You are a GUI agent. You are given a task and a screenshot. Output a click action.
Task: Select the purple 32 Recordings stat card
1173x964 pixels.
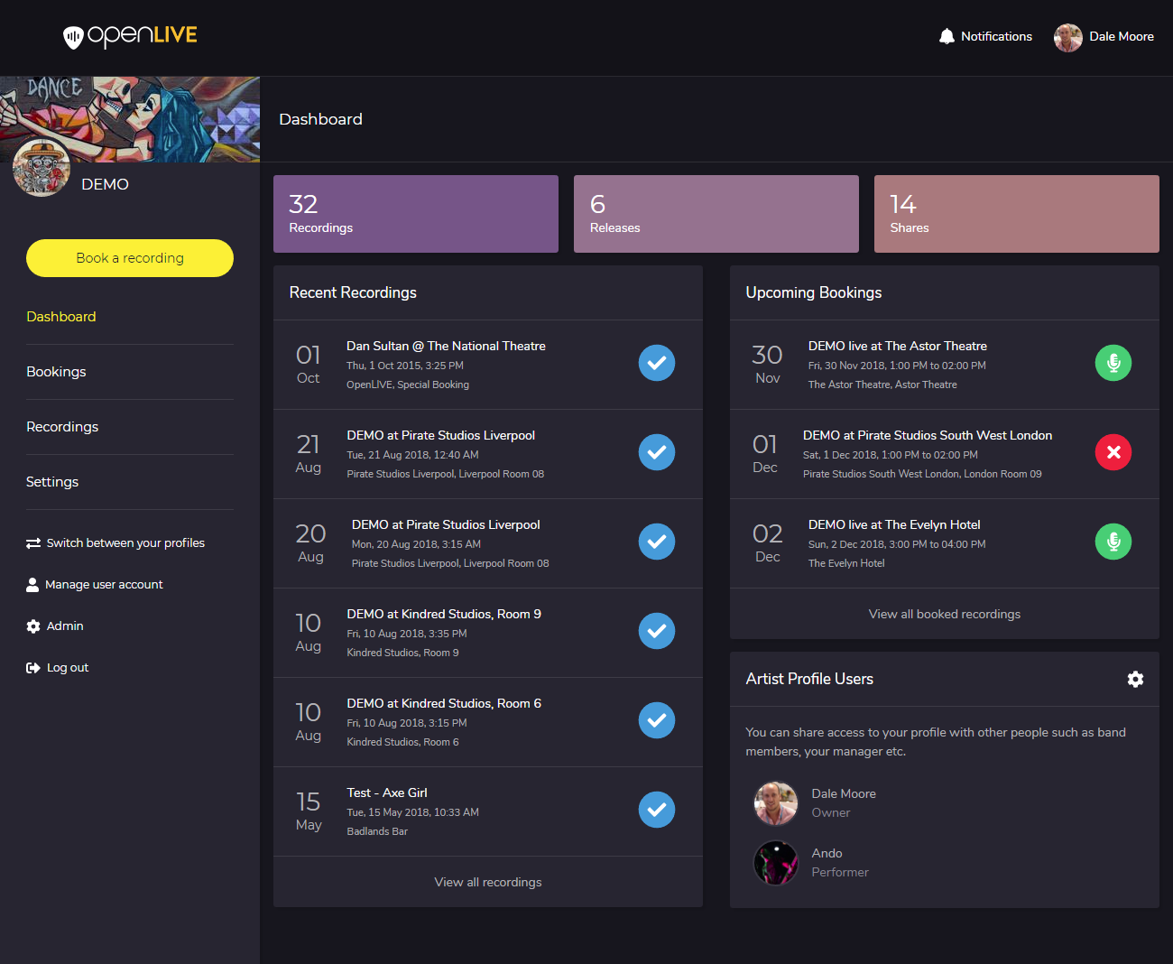(x=415, y=214)
